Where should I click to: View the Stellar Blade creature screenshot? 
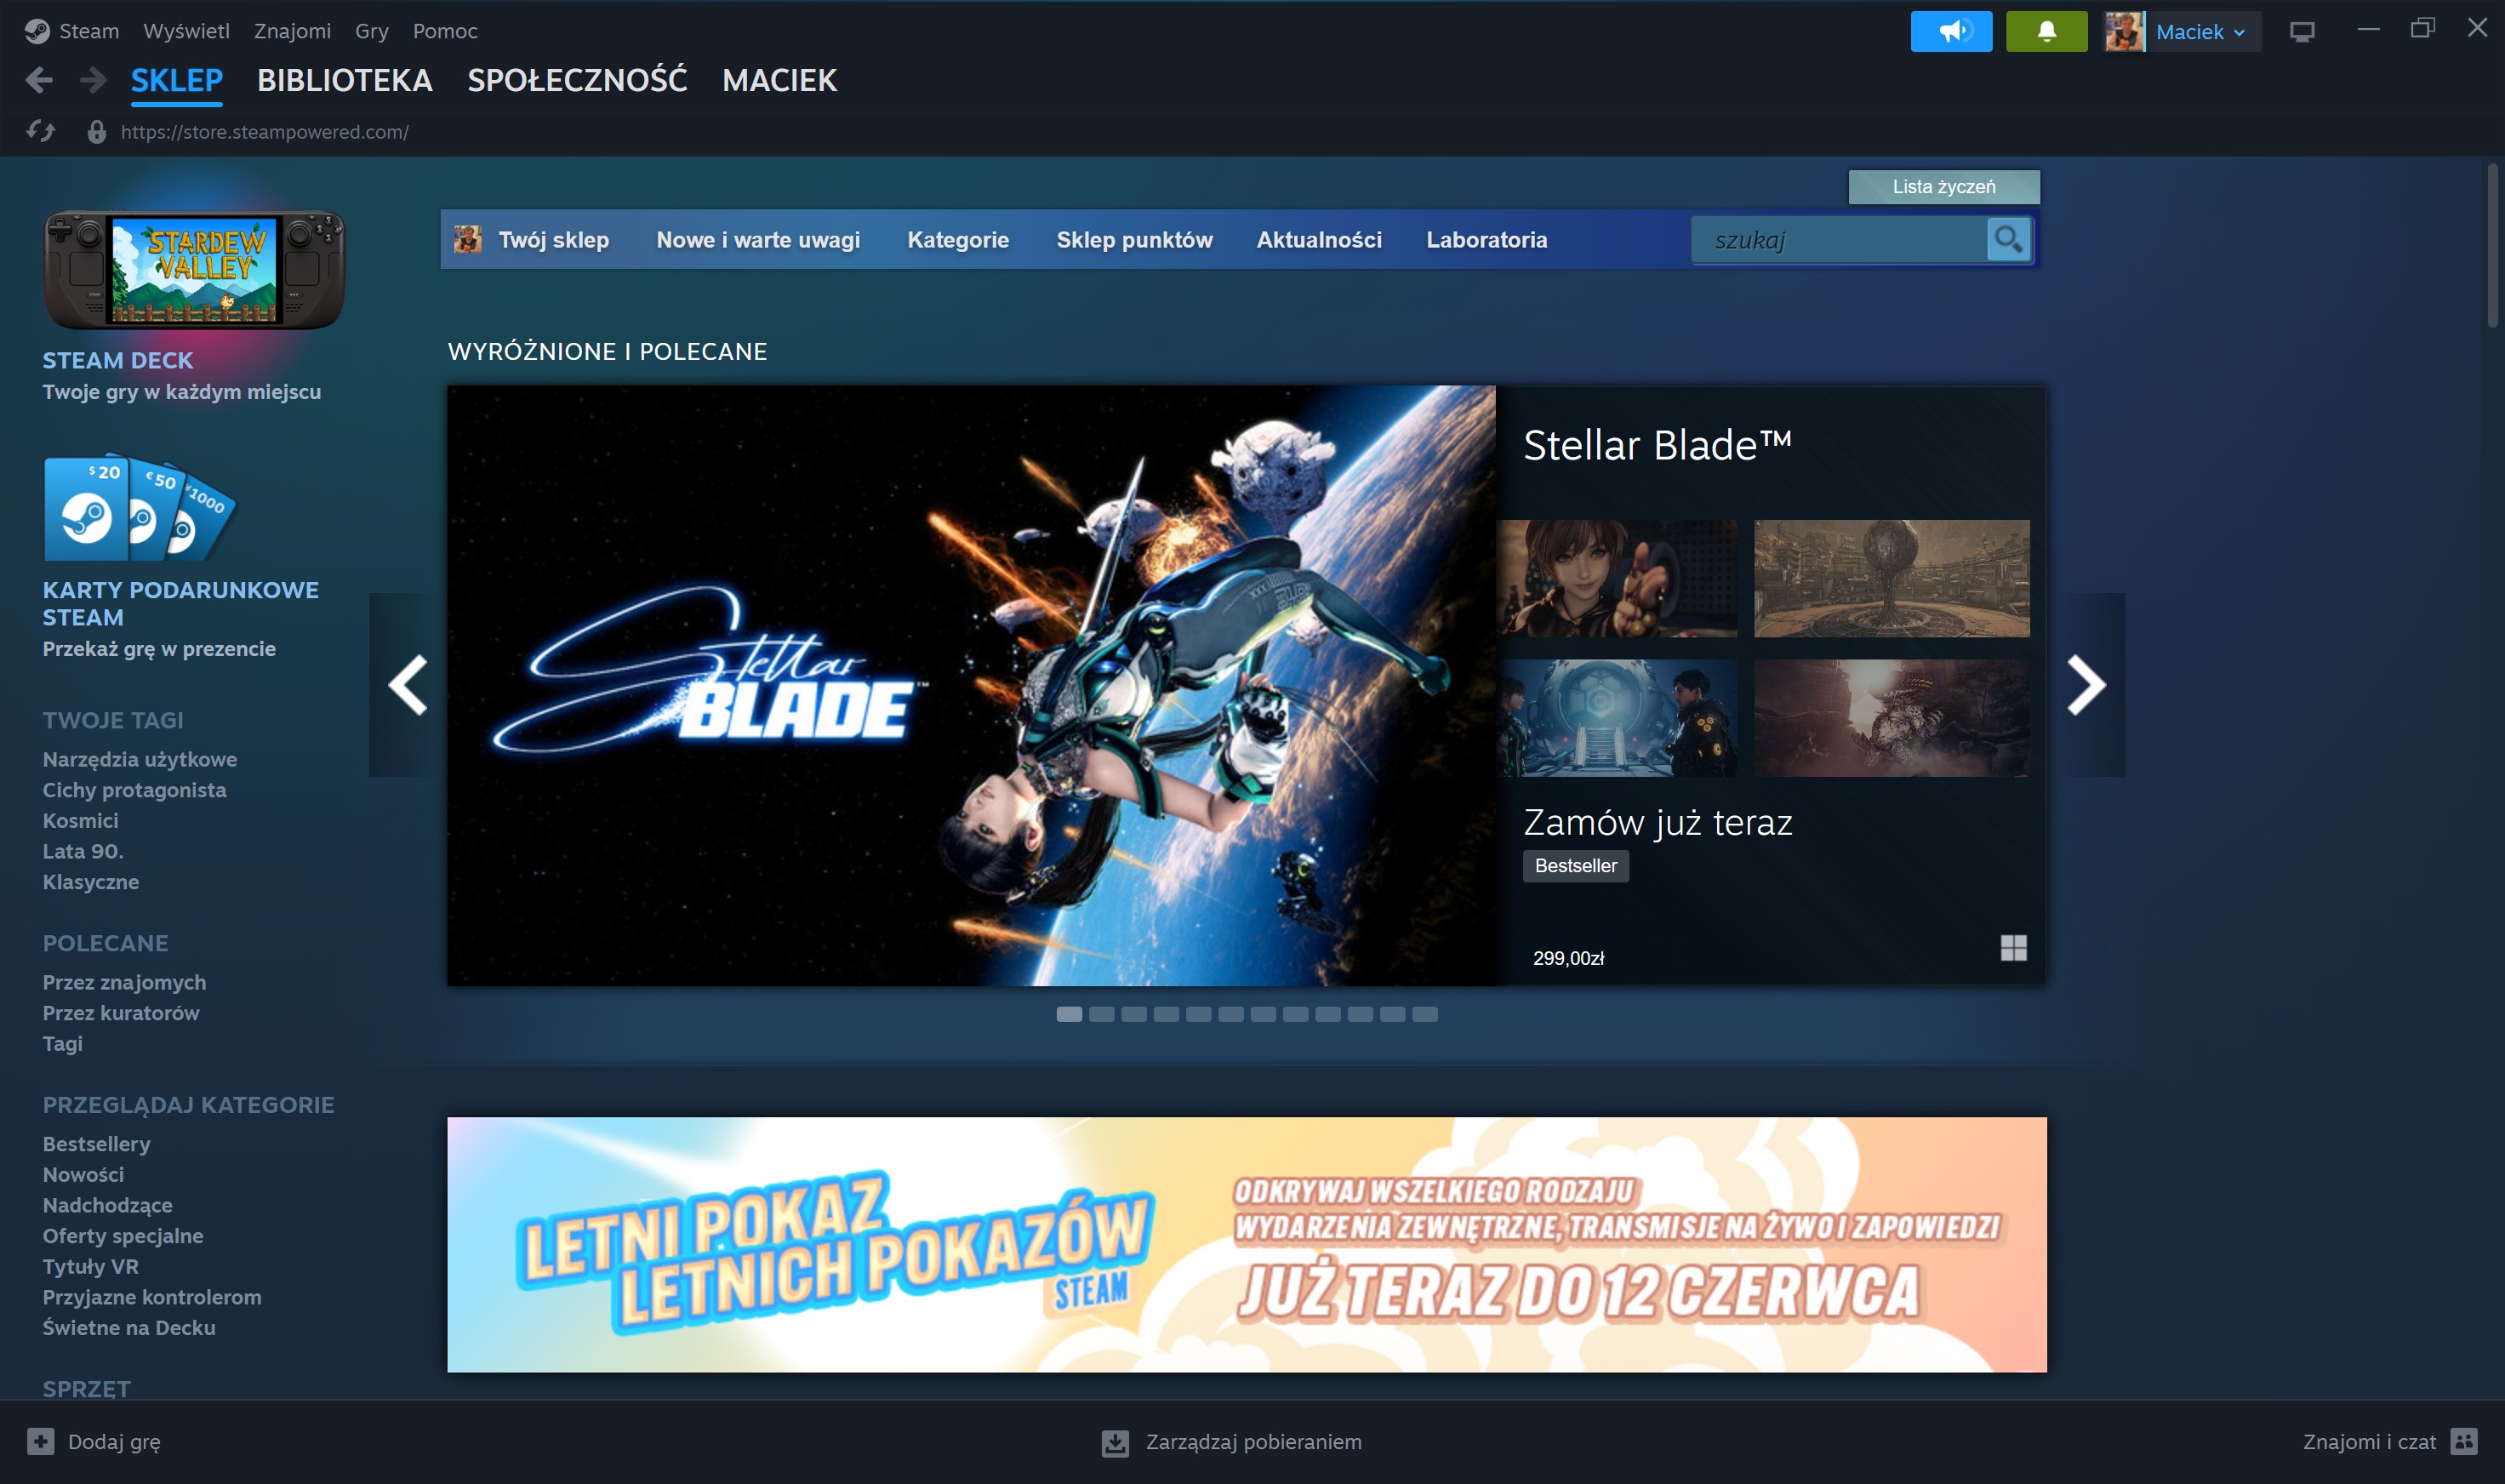tap(1892, 718)
